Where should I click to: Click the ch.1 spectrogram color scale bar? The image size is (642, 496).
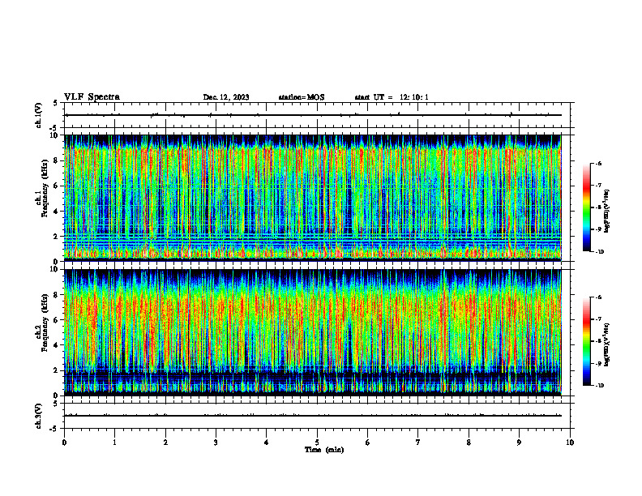click(587, 207)
